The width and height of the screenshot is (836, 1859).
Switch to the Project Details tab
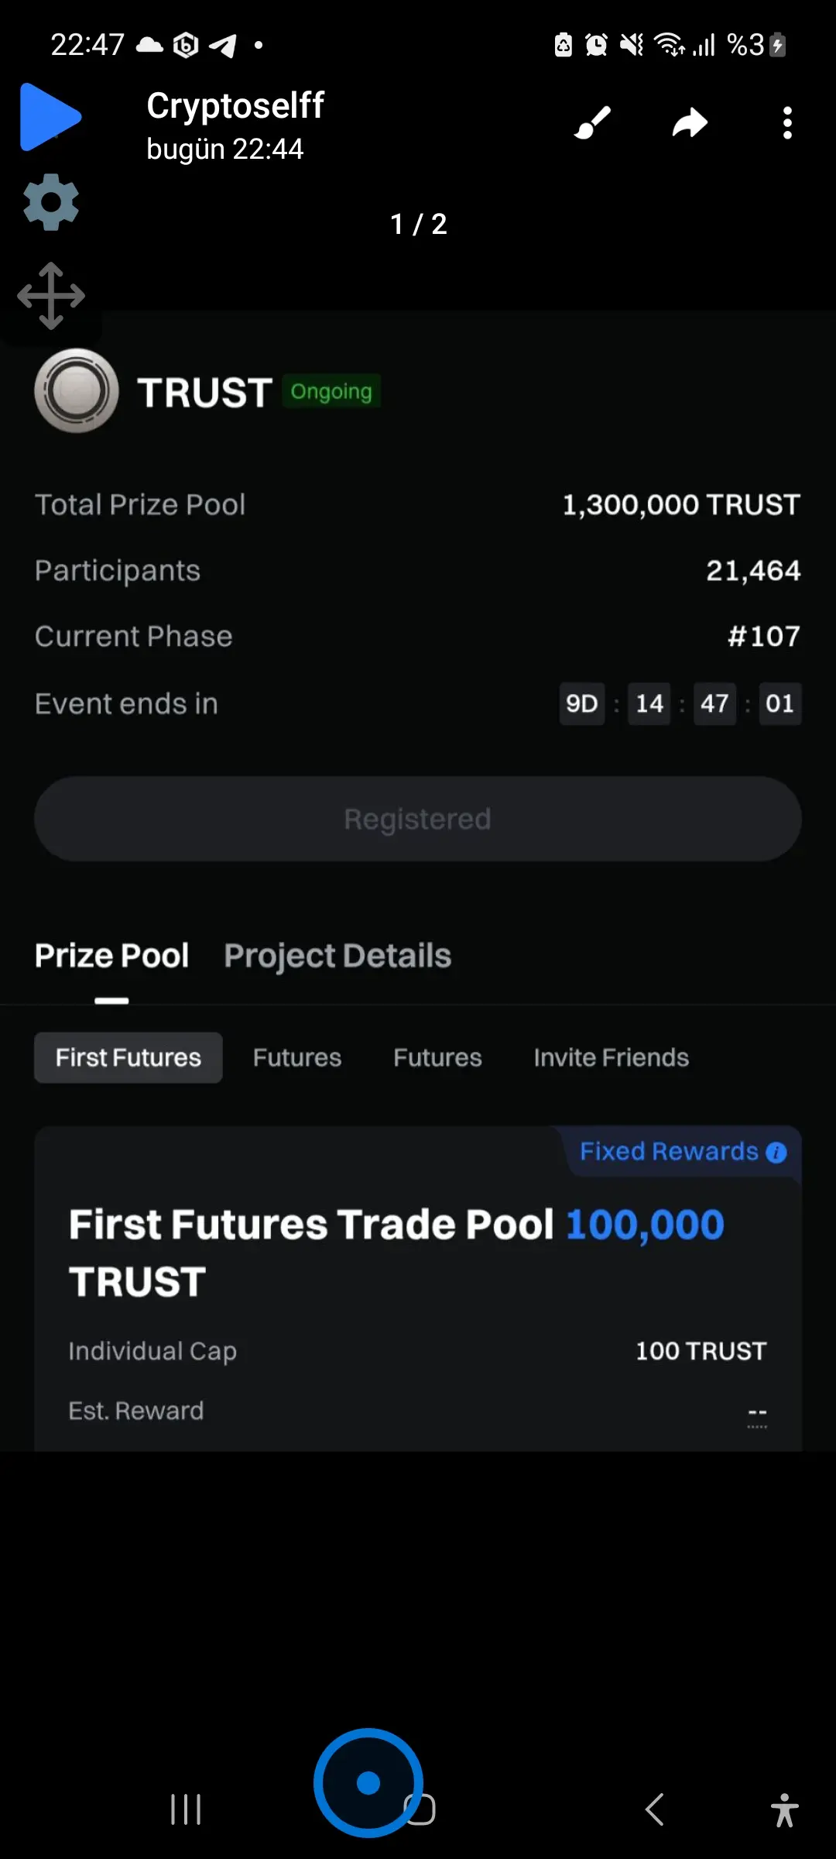click(337, 956)
